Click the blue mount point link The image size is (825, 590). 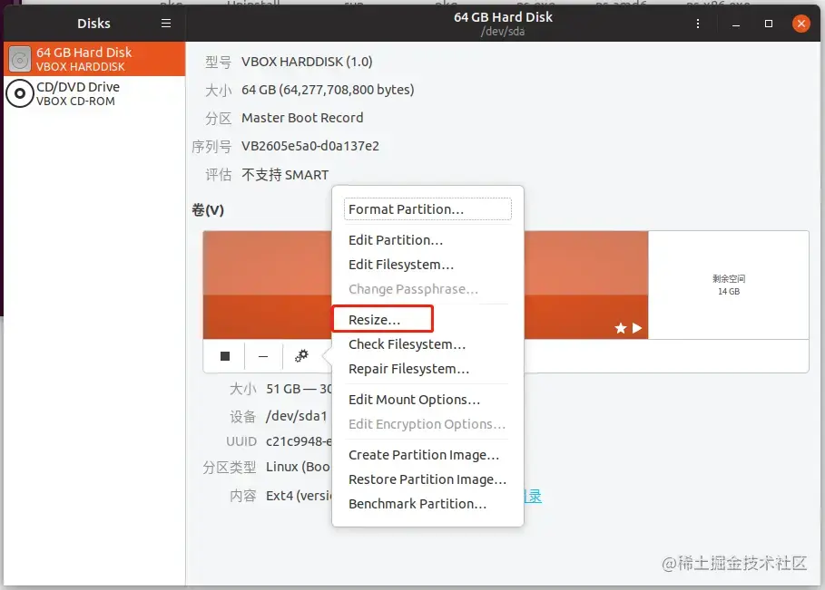tap(533, 496)
